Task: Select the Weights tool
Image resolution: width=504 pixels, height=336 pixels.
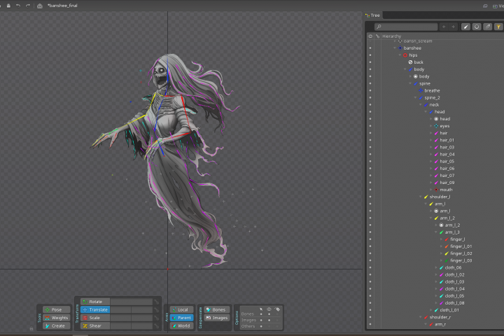Action: (x=56, y=318)
